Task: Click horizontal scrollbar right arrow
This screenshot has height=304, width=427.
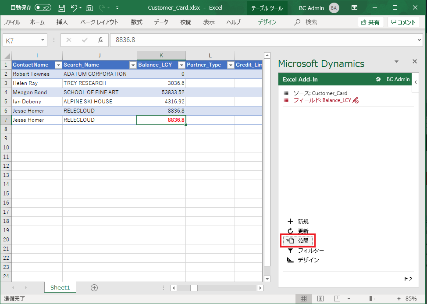Action: (x=260, y=288)
